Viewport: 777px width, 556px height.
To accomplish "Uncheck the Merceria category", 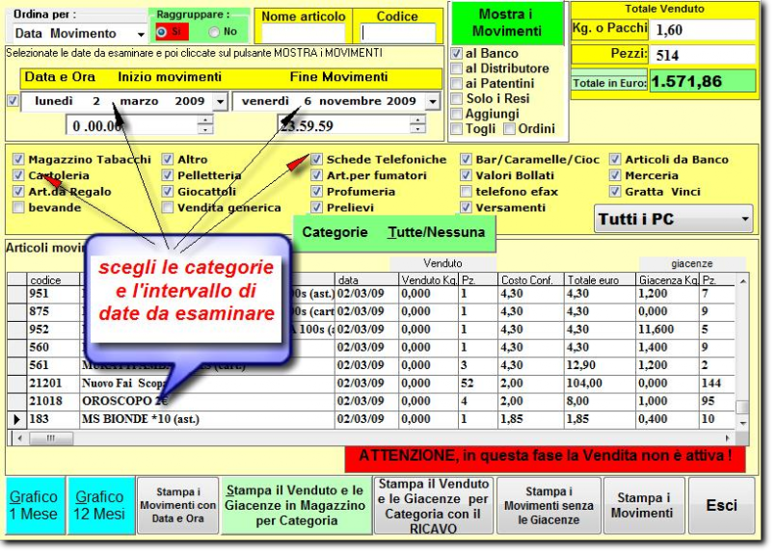I will click(x=615, y=175).
